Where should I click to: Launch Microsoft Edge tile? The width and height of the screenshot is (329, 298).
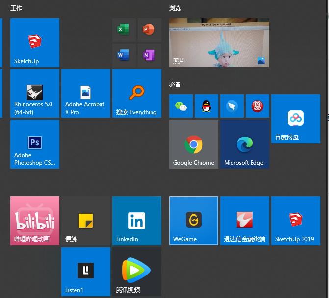pyautogui.click(x=245, y=144)
